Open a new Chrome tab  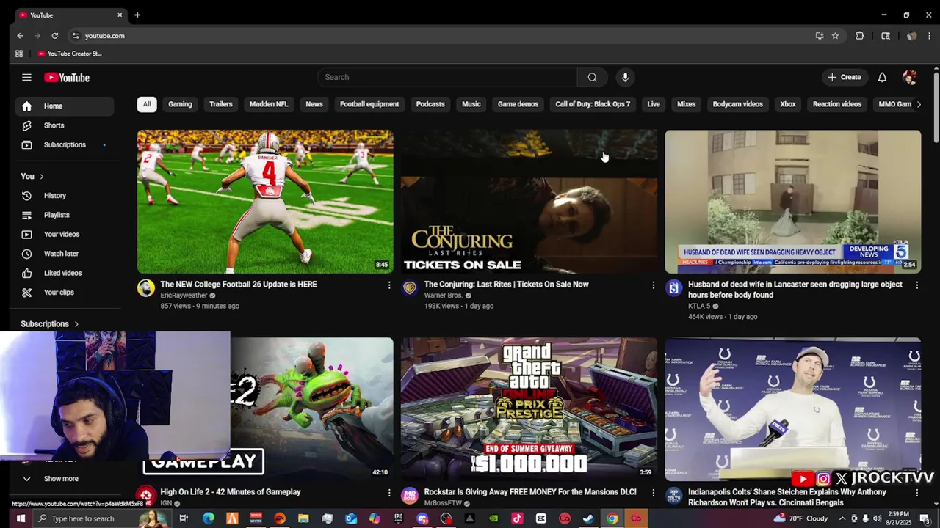click(x=137, y=15)
